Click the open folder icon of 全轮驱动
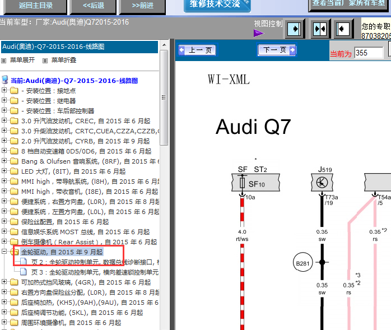This screenshot has width=391, height=330. [15, 252]
